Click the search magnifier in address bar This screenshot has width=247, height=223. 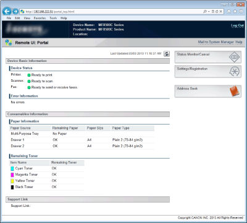[205, 11]
